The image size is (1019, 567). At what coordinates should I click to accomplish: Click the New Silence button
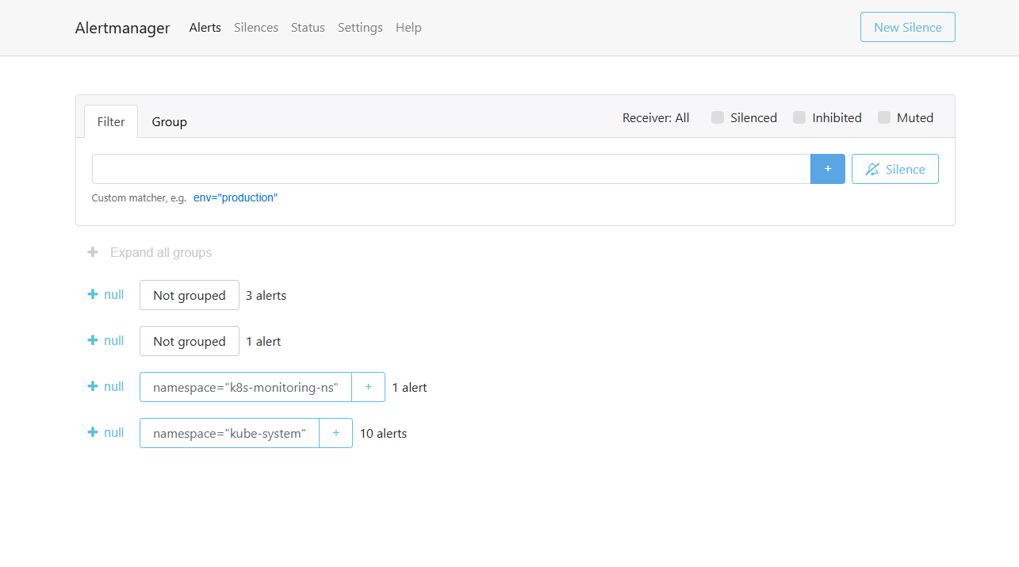click(907, 27)
